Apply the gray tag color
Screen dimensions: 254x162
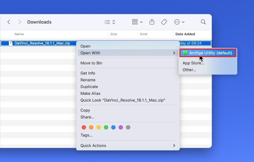[128, 127]
